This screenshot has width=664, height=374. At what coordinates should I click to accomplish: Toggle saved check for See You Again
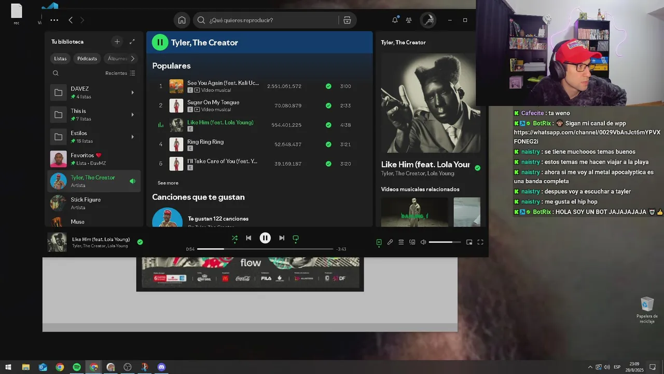[328, 86]
